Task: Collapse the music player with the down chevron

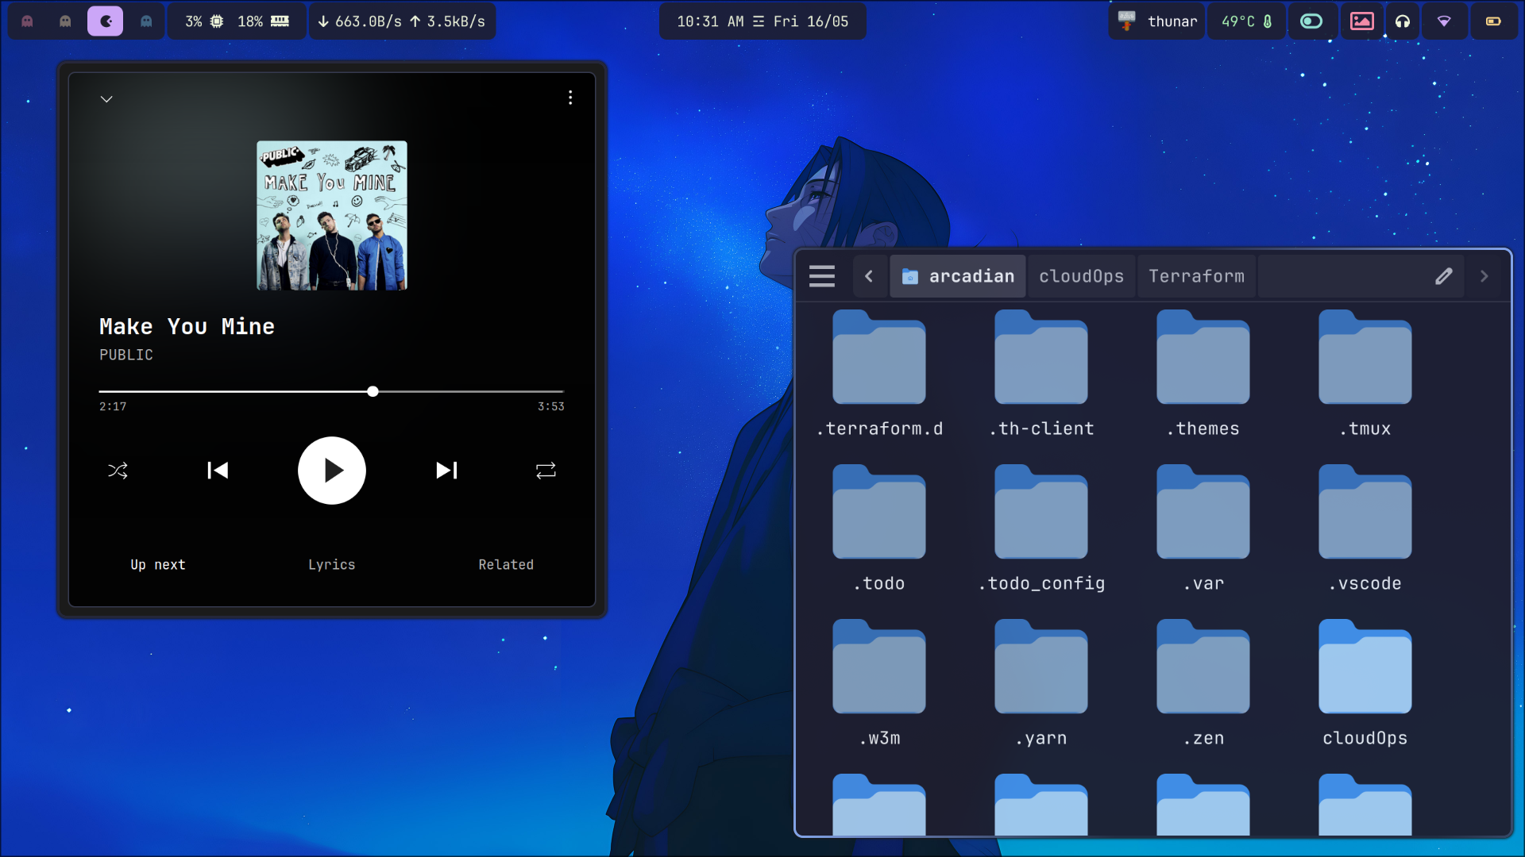Action: pos(106,98)
